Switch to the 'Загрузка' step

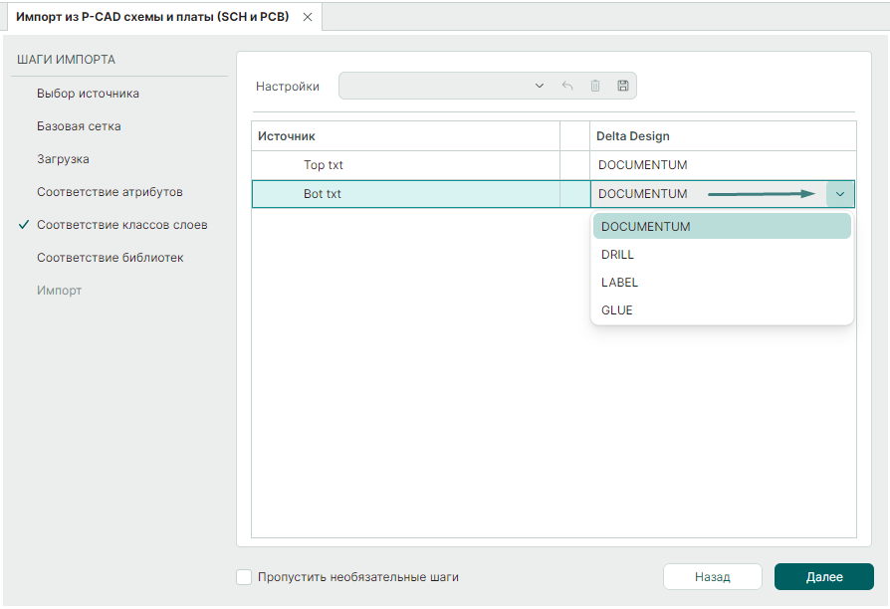(63, 159)
